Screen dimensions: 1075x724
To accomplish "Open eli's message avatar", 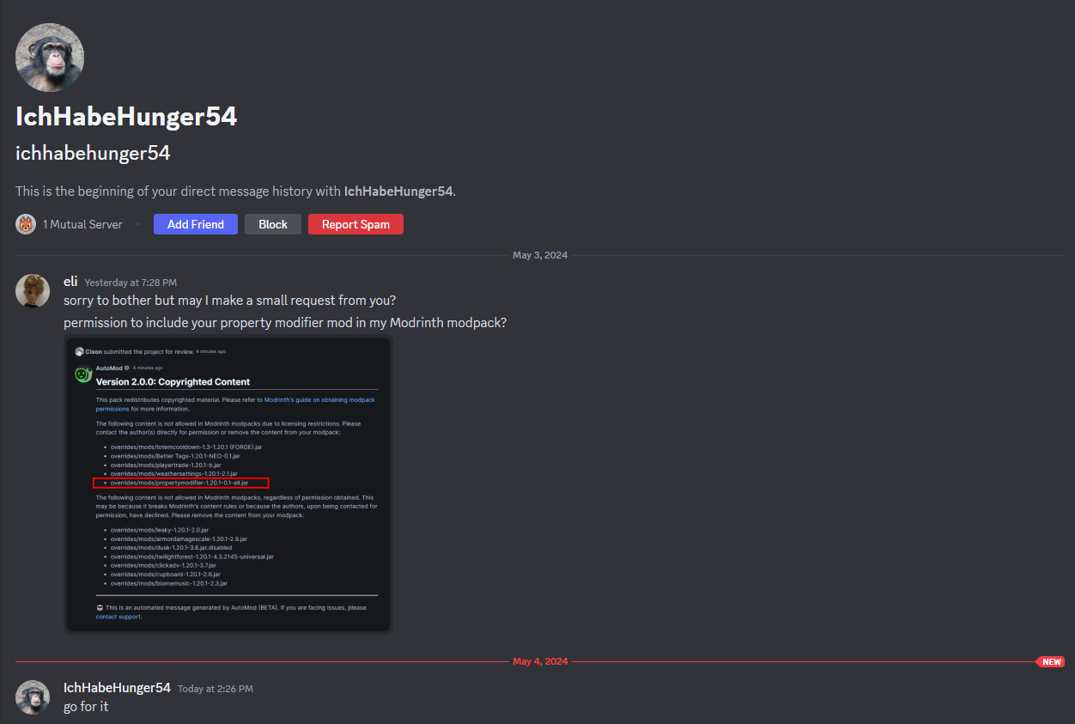I will [33, 291].
